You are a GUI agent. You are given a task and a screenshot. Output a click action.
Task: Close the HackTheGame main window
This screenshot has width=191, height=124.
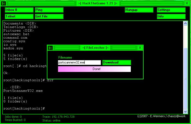point(187,3)
